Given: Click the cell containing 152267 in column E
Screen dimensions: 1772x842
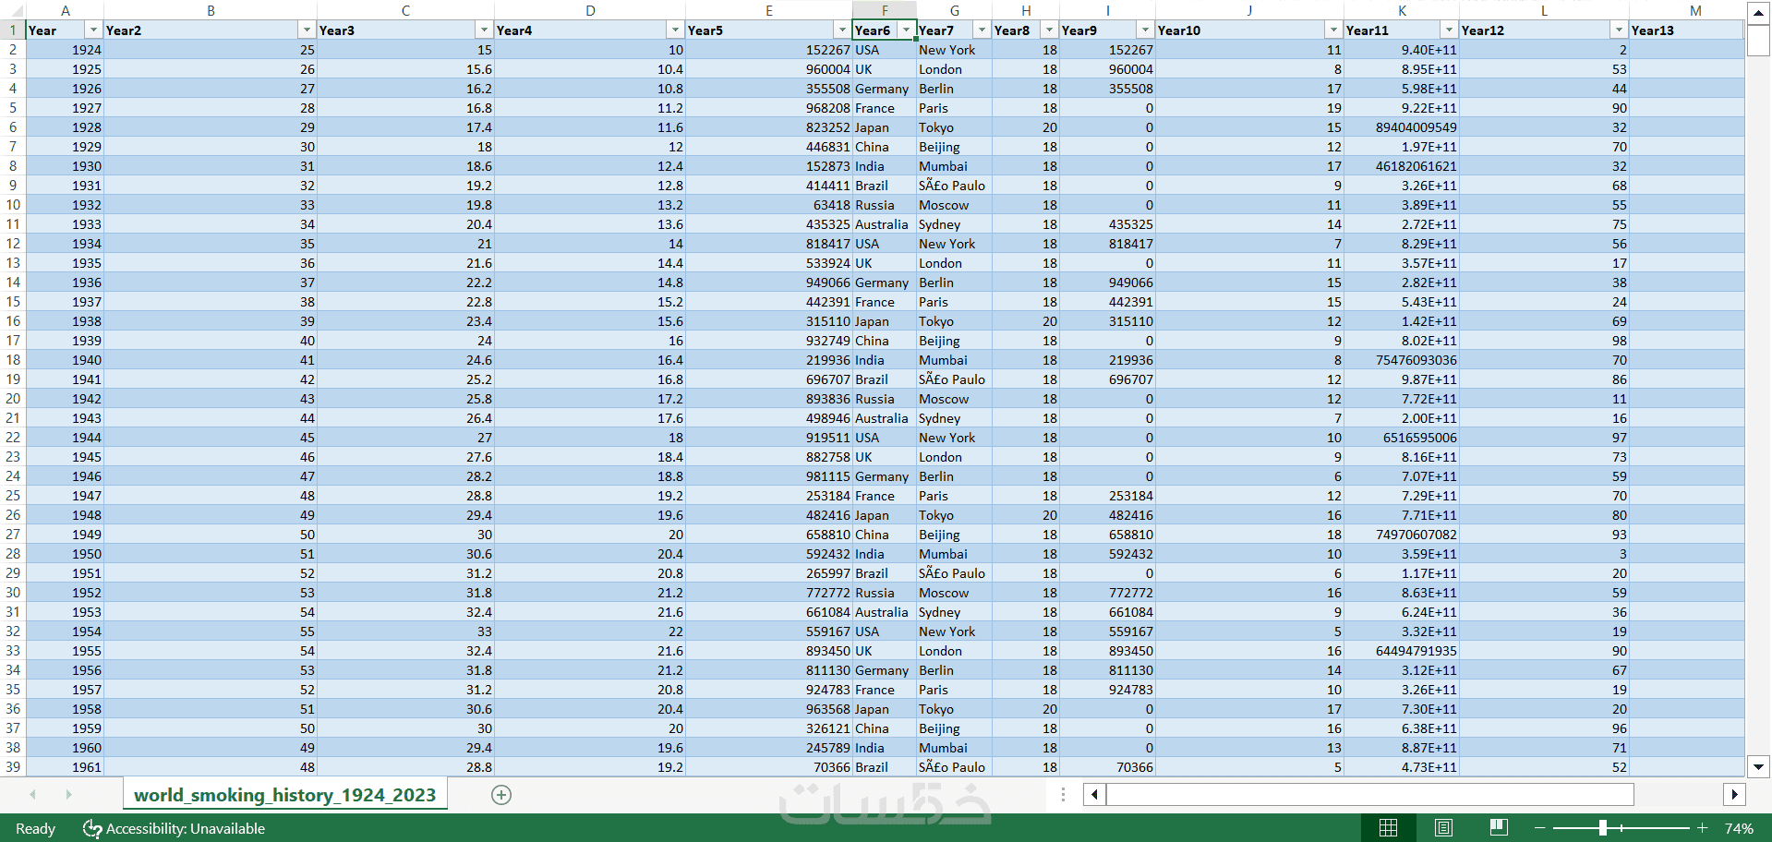Looking at the screenshot, I should pyautogui.click(x=769, y=50).
